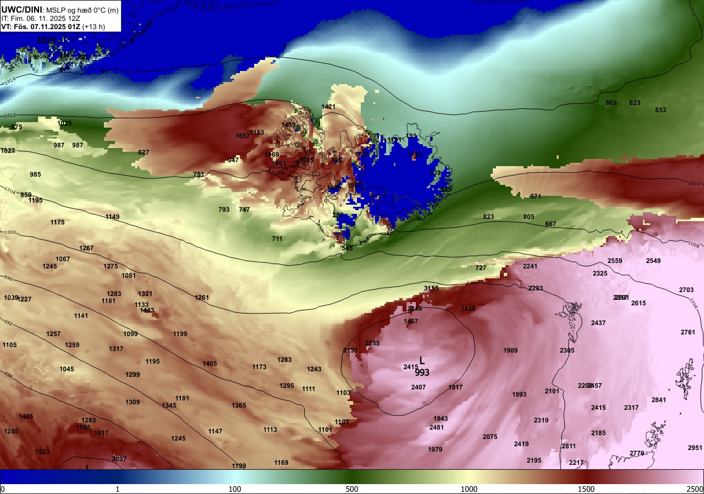
Task: Click the 2841 height value
Action: click(659, 400)
